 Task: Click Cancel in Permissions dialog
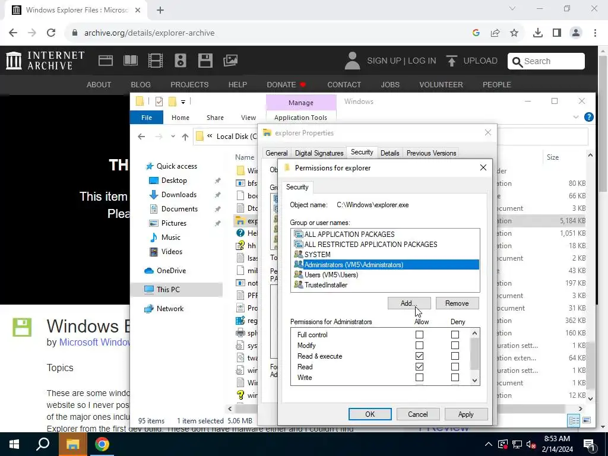click(x=418, y=414)
